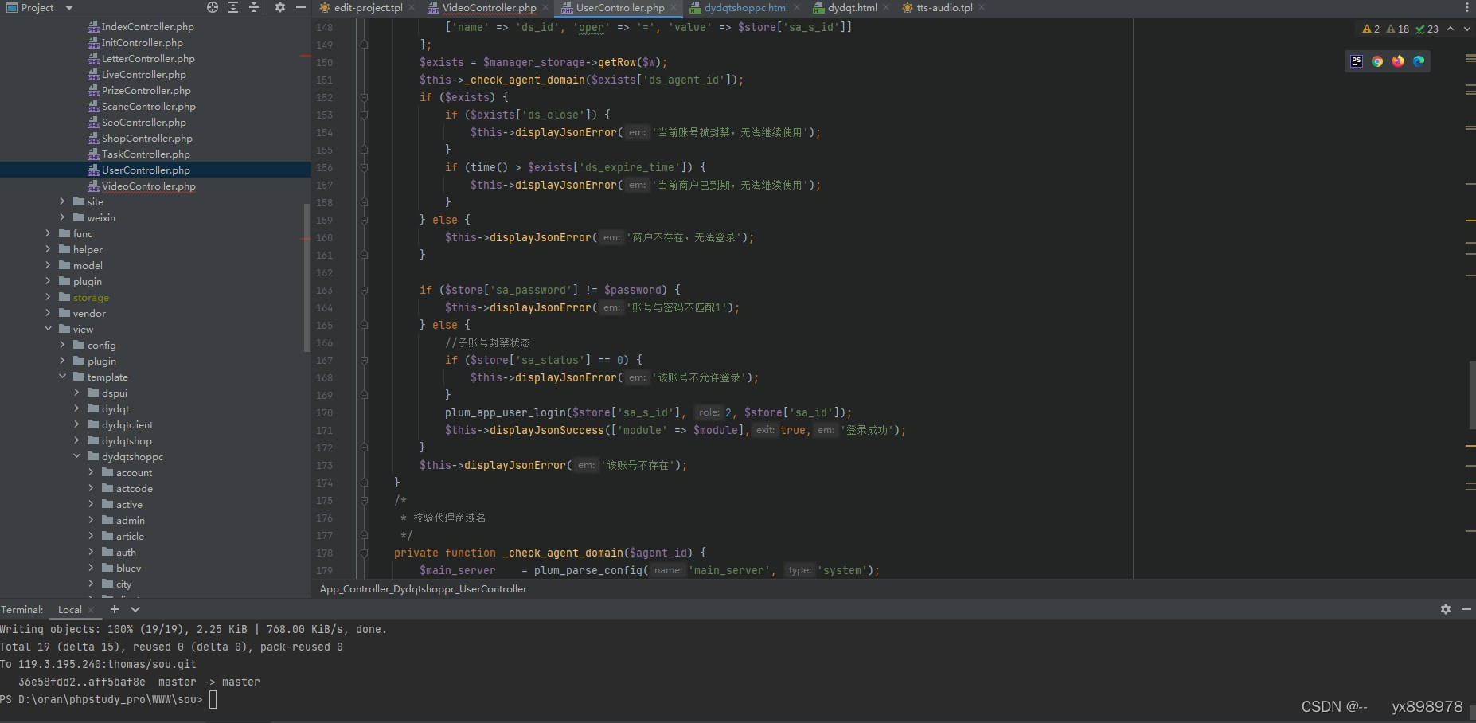Switch to the dydqtshoppc.html tab
The image size is (1476, 723).
[x=746, y=8]
